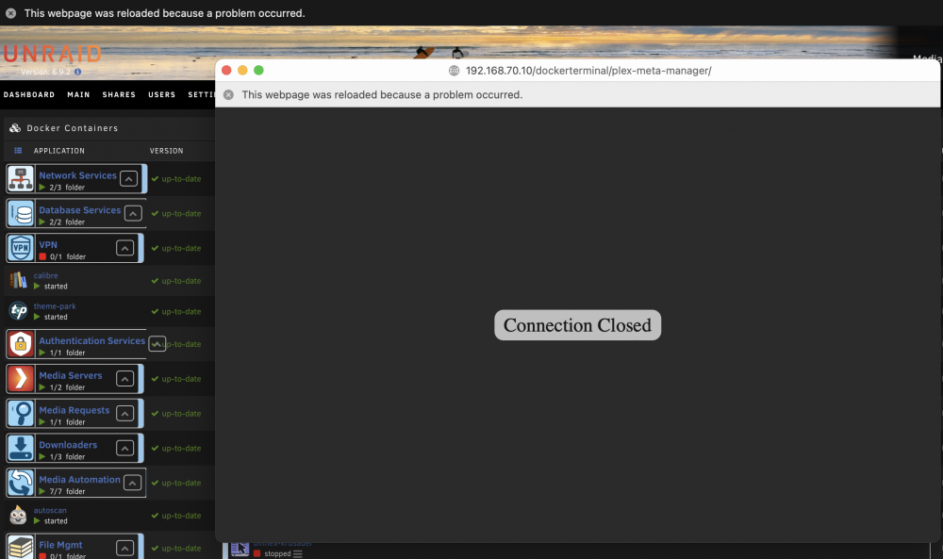Click the calibre books icon
Image resolution: width=943 pixels, height=559 pixels.
(18, 280)
